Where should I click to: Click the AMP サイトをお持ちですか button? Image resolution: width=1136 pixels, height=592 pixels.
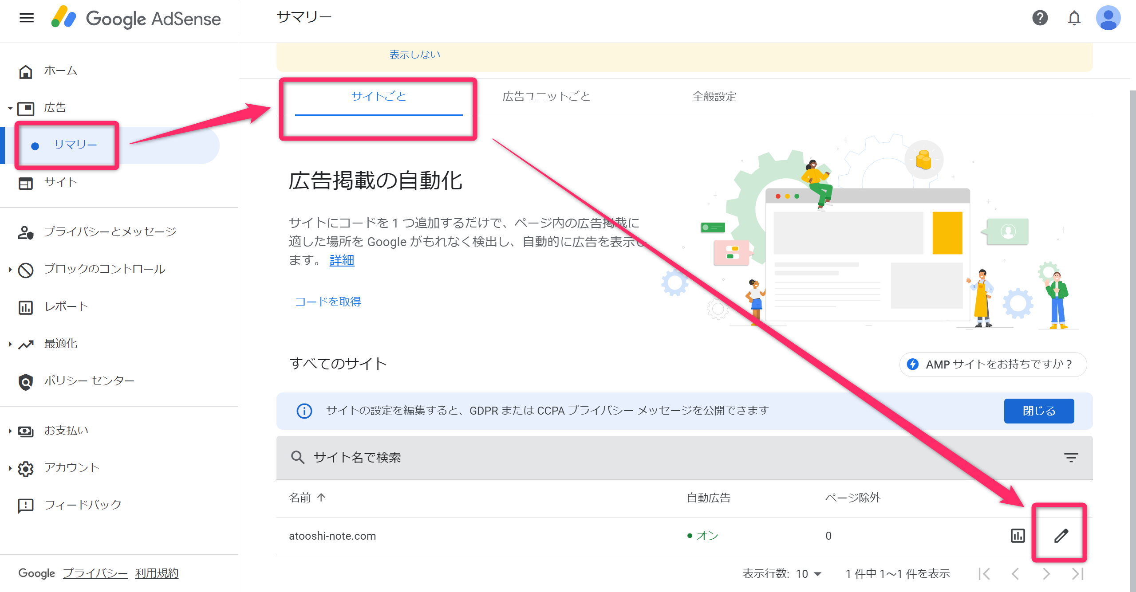[993, 365]
